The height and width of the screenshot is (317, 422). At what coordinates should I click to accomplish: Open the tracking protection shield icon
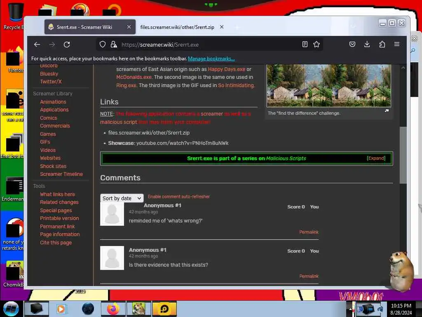(103, 45)
